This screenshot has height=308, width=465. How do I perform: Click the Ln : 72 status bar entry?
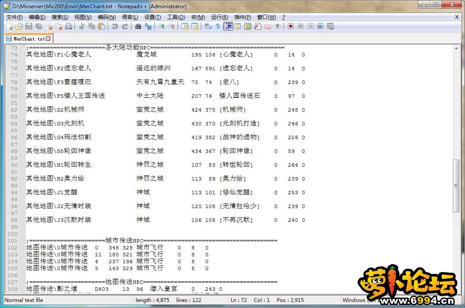(238, 300)
